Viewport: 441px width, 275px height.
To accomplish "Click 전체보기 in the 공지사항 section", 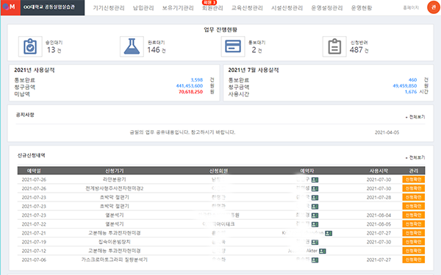I will pos(417,117).
